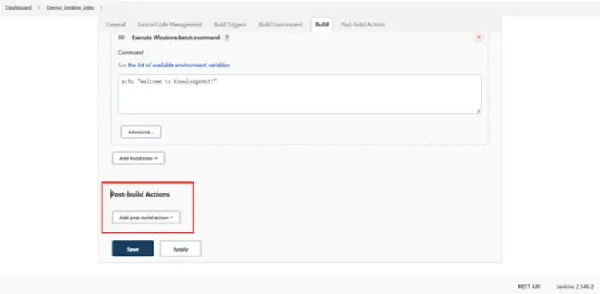Open help icon next to Execute Windows batch command
600x294 pixels.
click(x=226, y=38)
